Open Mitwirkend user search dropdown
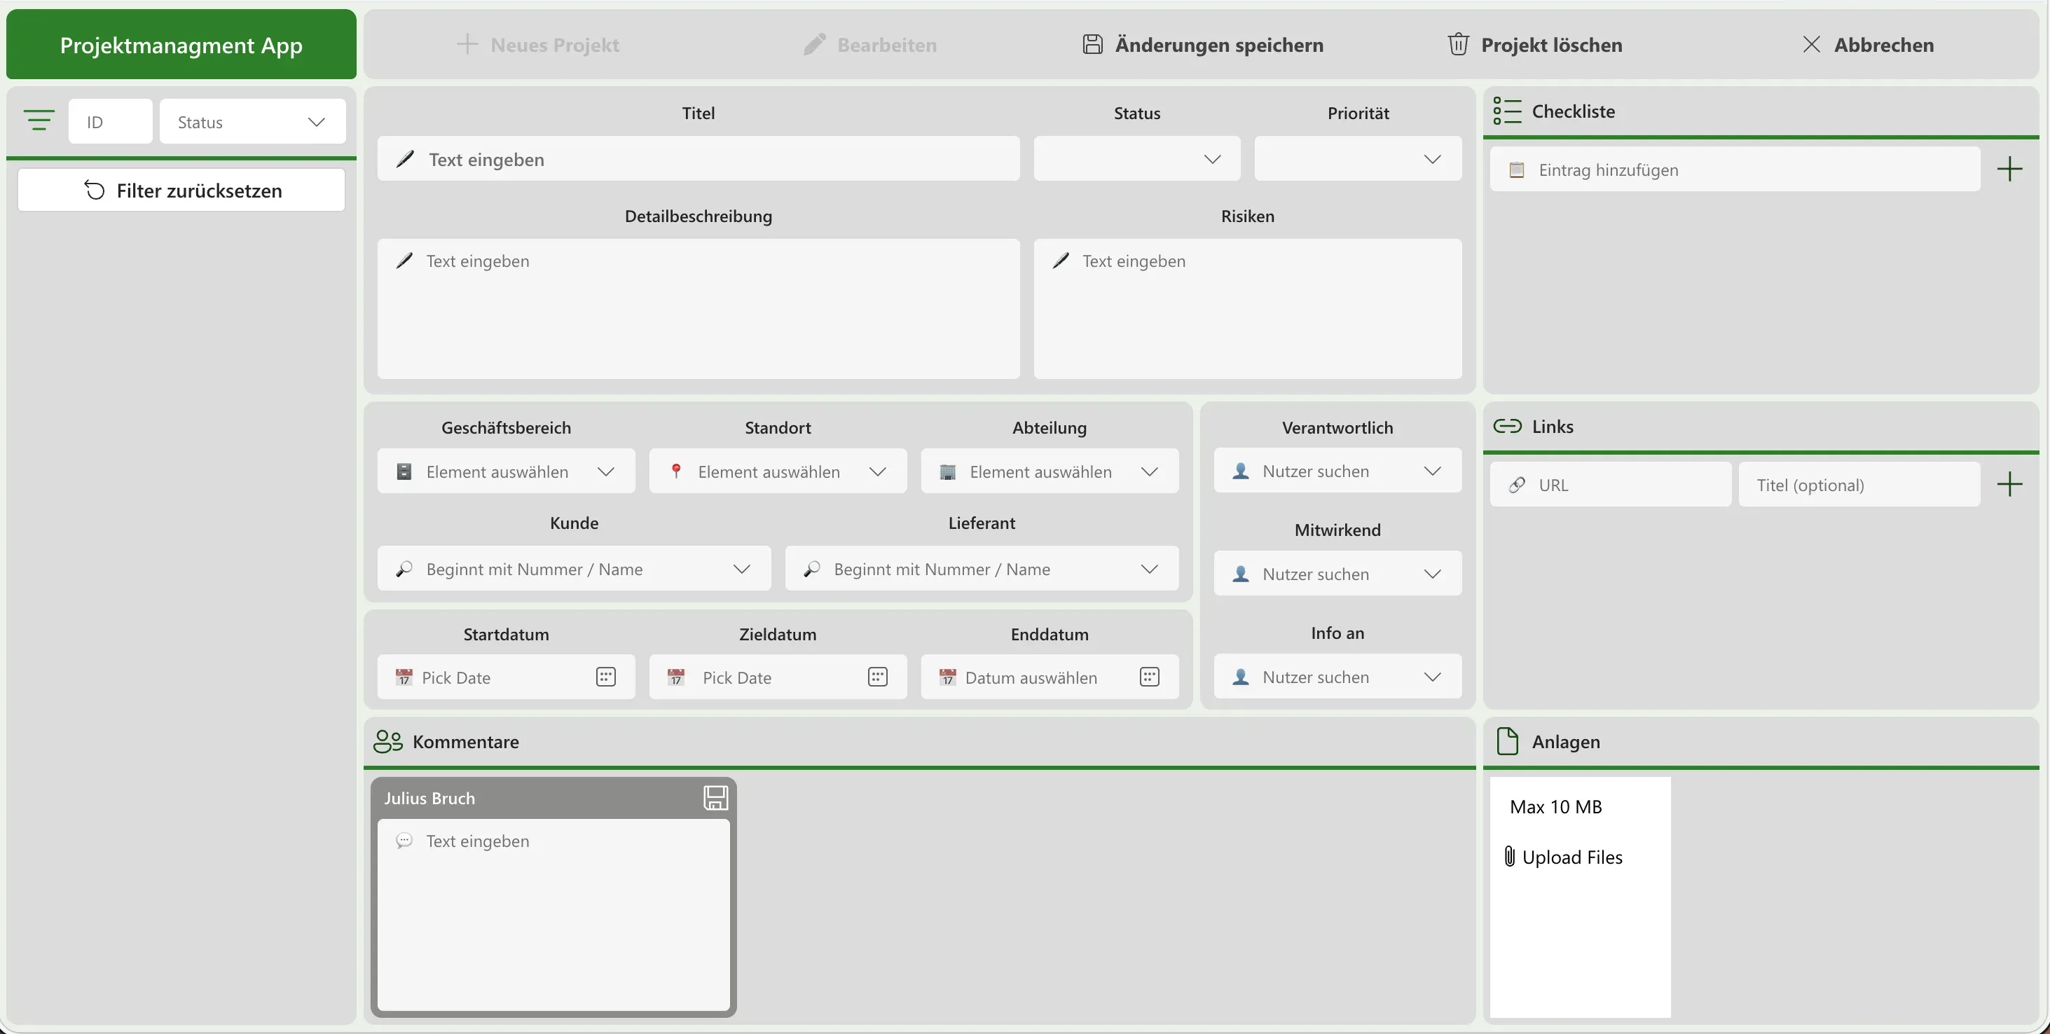This screenshot has width=2050, height=1034. click(1337, 573)
